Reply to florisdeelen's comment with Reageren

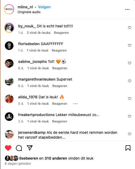pyautogui.click(x=59, y=51)
